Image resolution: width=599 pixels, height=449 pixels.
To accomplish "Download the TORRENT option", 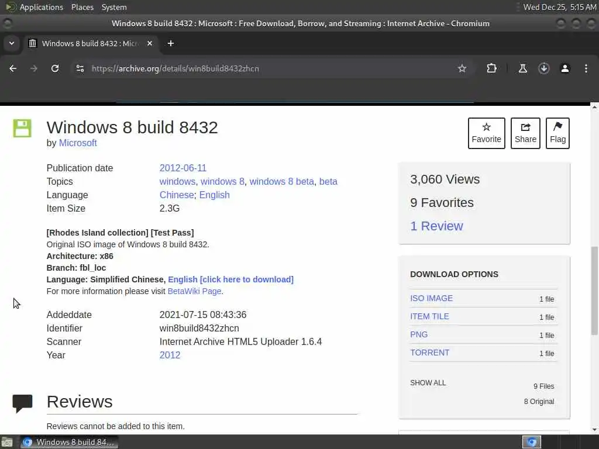I will tap(429, 353).
